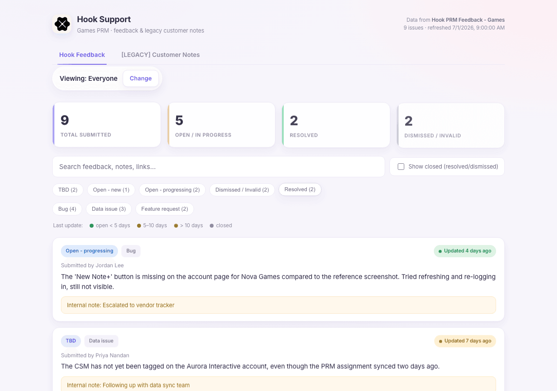Click the 'open < 5 days' legend entry
The width and height of the screenshot is (557, 391).
tap(110, 225)
